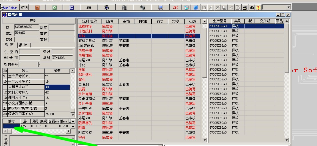Click the 类别 field showing IT-180A
This screenshot has width=317, height=146.
point(62,58)
